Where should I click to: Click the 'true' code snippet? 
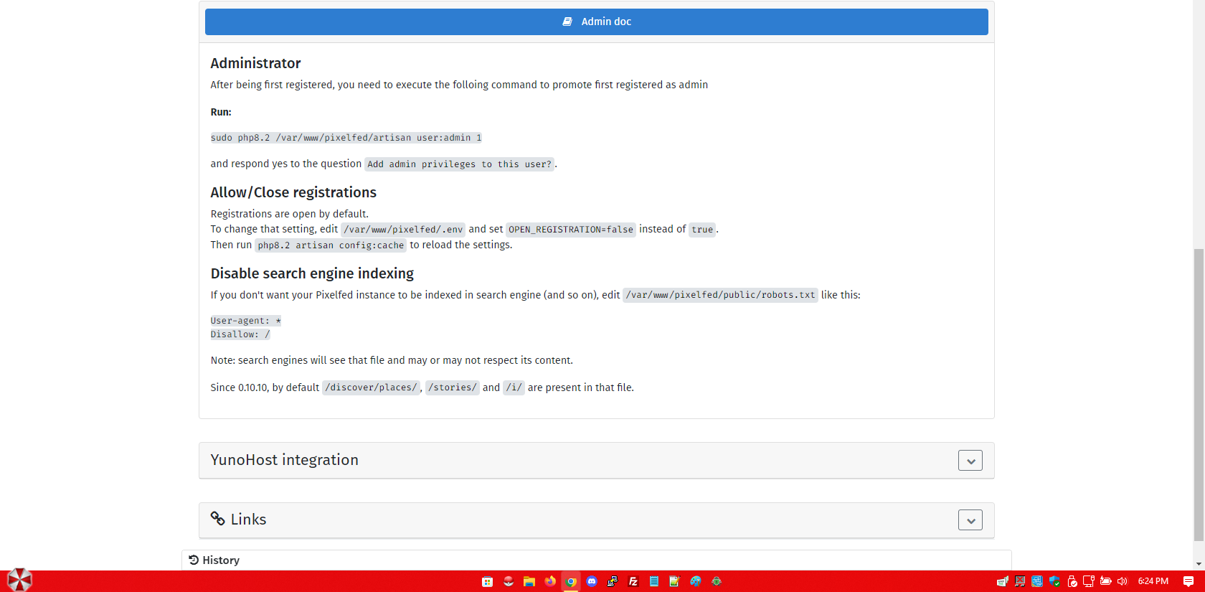pos(702,230)
